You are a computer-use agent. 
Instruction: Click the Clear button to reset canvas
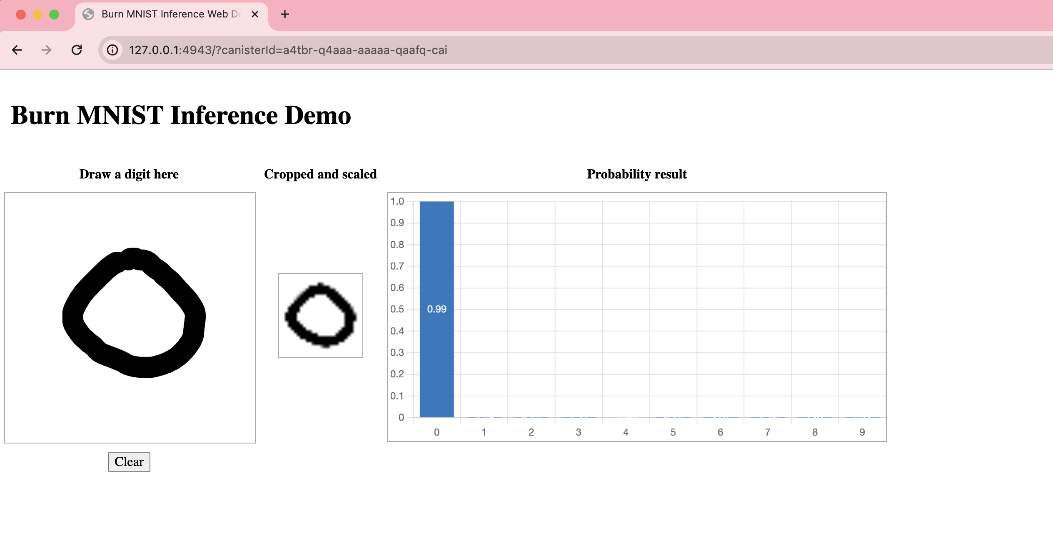(x=129, y=462)
